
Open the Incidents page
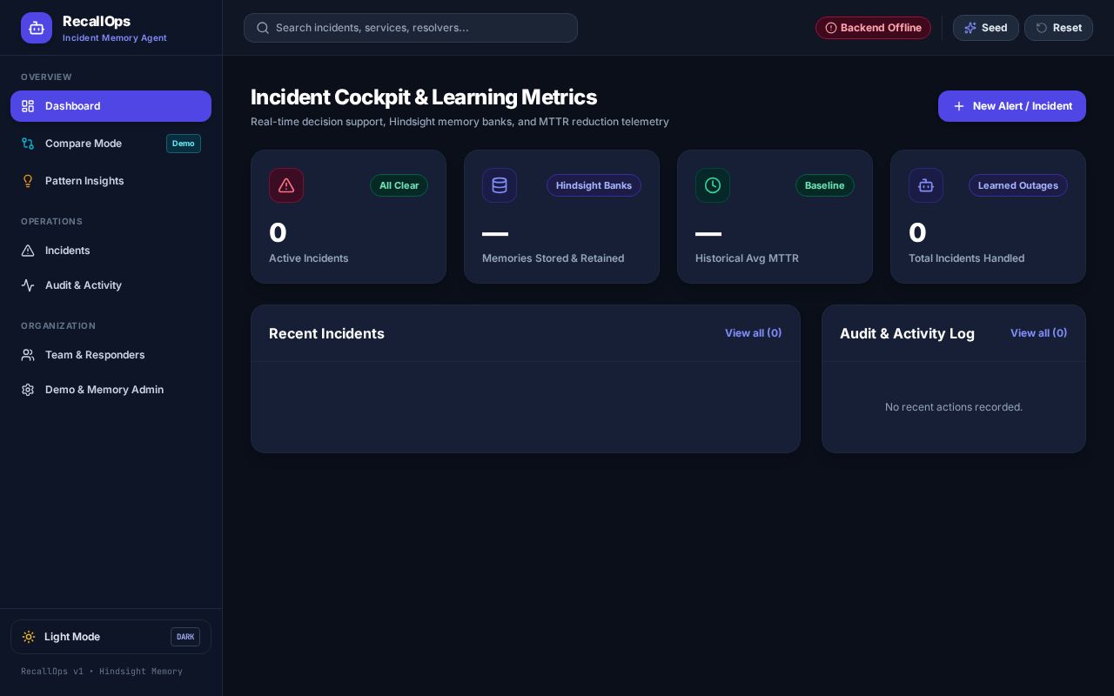point(111,251)
